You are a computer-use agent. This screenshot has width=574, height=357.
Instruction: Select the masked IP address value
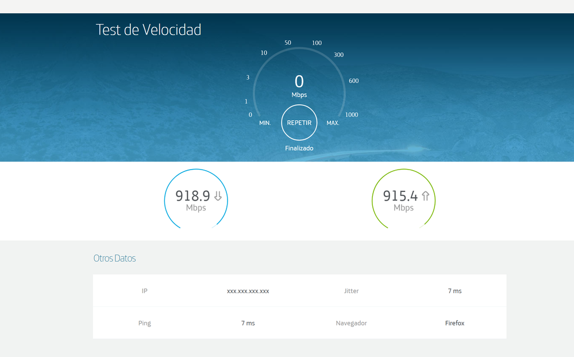tap(248, 291)
